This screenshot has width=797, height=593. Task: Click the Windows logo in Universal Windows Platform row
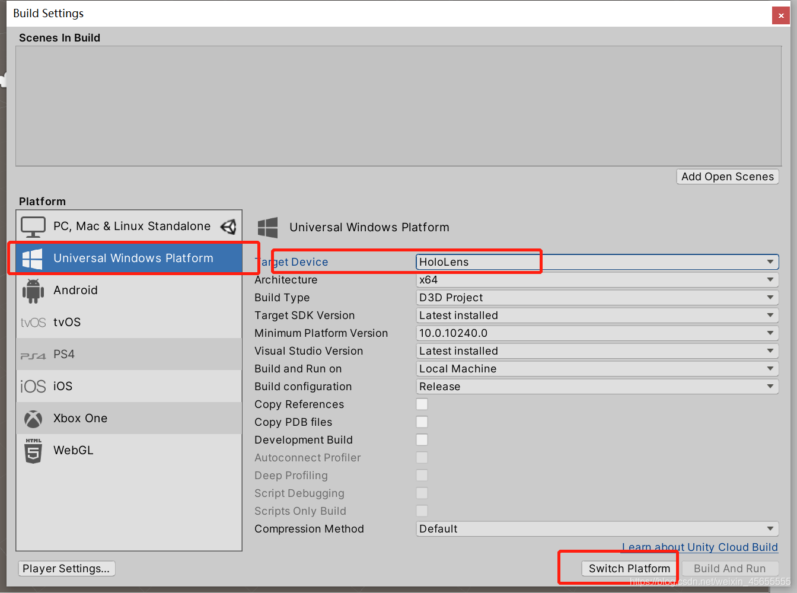pos(32,259)
